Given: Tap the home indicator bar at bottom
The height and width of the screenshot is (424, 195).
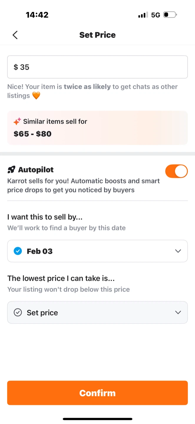Looking at the screenshot, I should pyautogui.click(x=97, y=419).
